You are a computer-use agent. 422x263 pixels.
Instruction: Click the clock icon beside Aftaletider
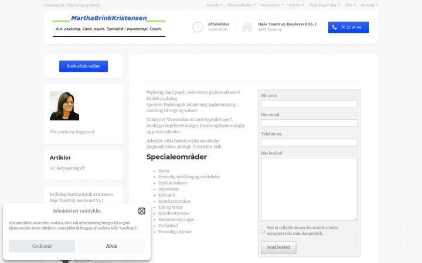click(198, 27)
